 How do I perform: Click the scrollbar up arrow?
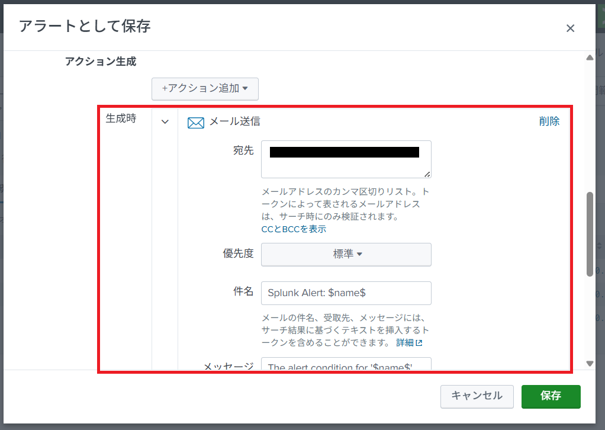[589, 57]
